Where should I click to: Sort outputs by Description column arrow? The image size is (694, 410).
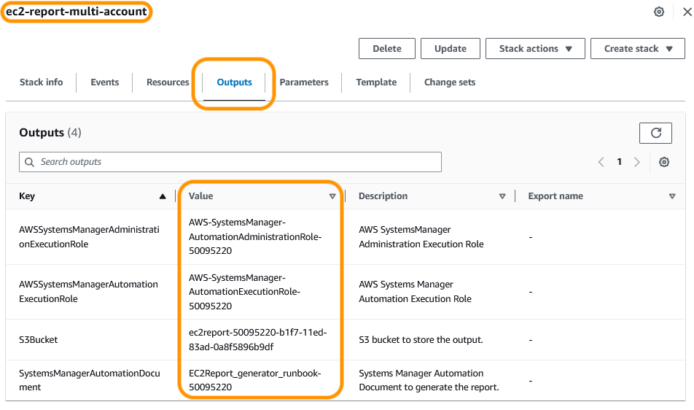502,196
